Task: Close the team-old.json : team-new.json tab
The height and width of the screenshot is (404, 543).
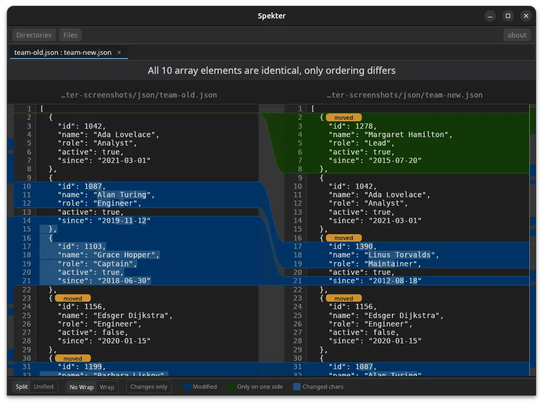Action: (119, 53)
